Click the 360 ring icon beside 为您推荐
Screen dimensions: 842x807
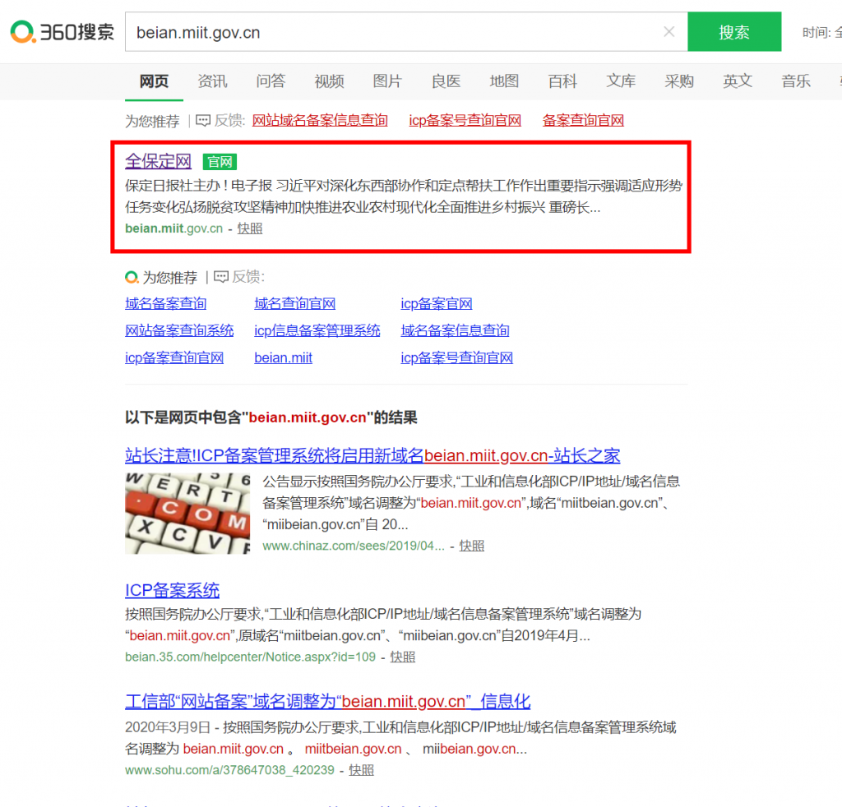click(132, 278)
